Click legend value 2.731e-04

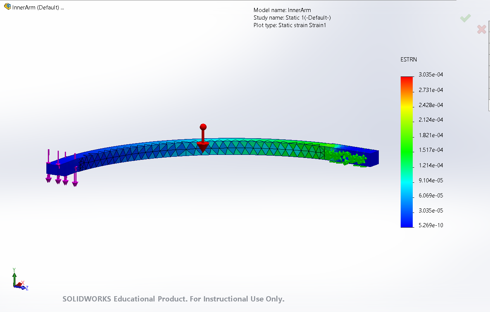point(431,90)
